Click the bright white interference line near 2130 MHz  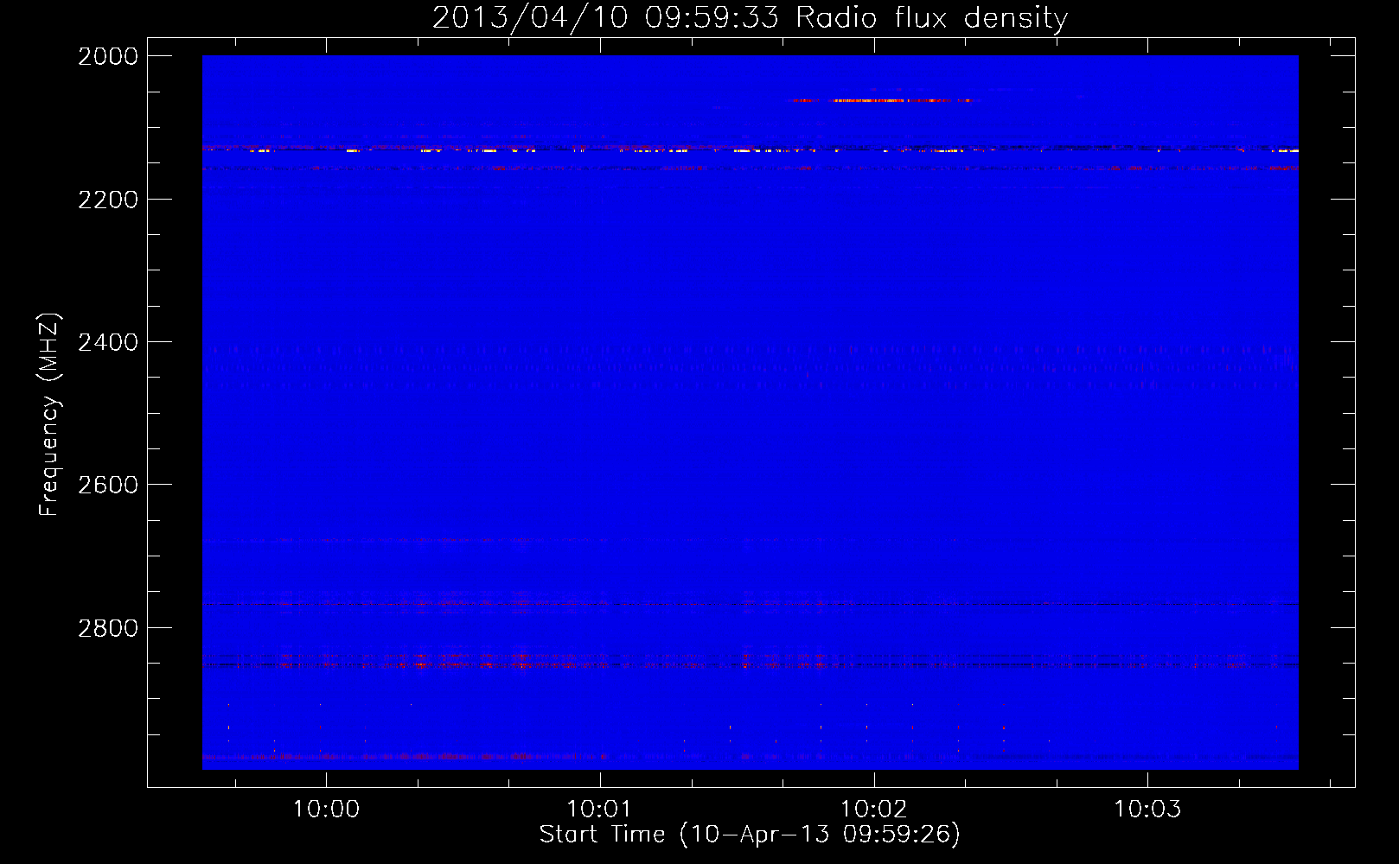point(751,150)
